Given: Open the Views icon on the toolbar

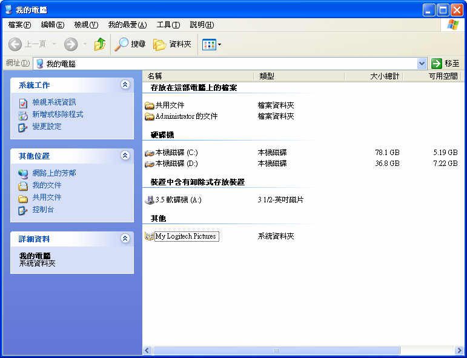Looking at the screenshot, I should (x=209, y=45).
